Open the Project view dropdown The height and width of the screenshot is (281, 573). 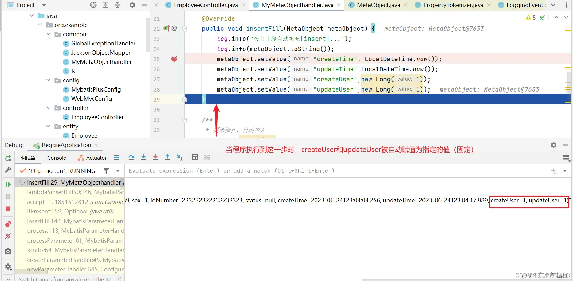(44, 5)
